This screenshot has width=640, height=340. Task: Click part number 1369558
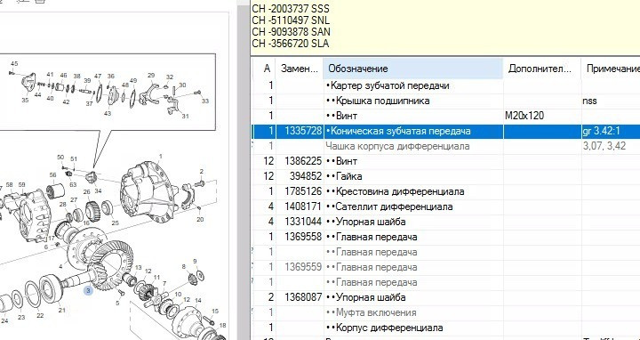click(x=303, y=237)
